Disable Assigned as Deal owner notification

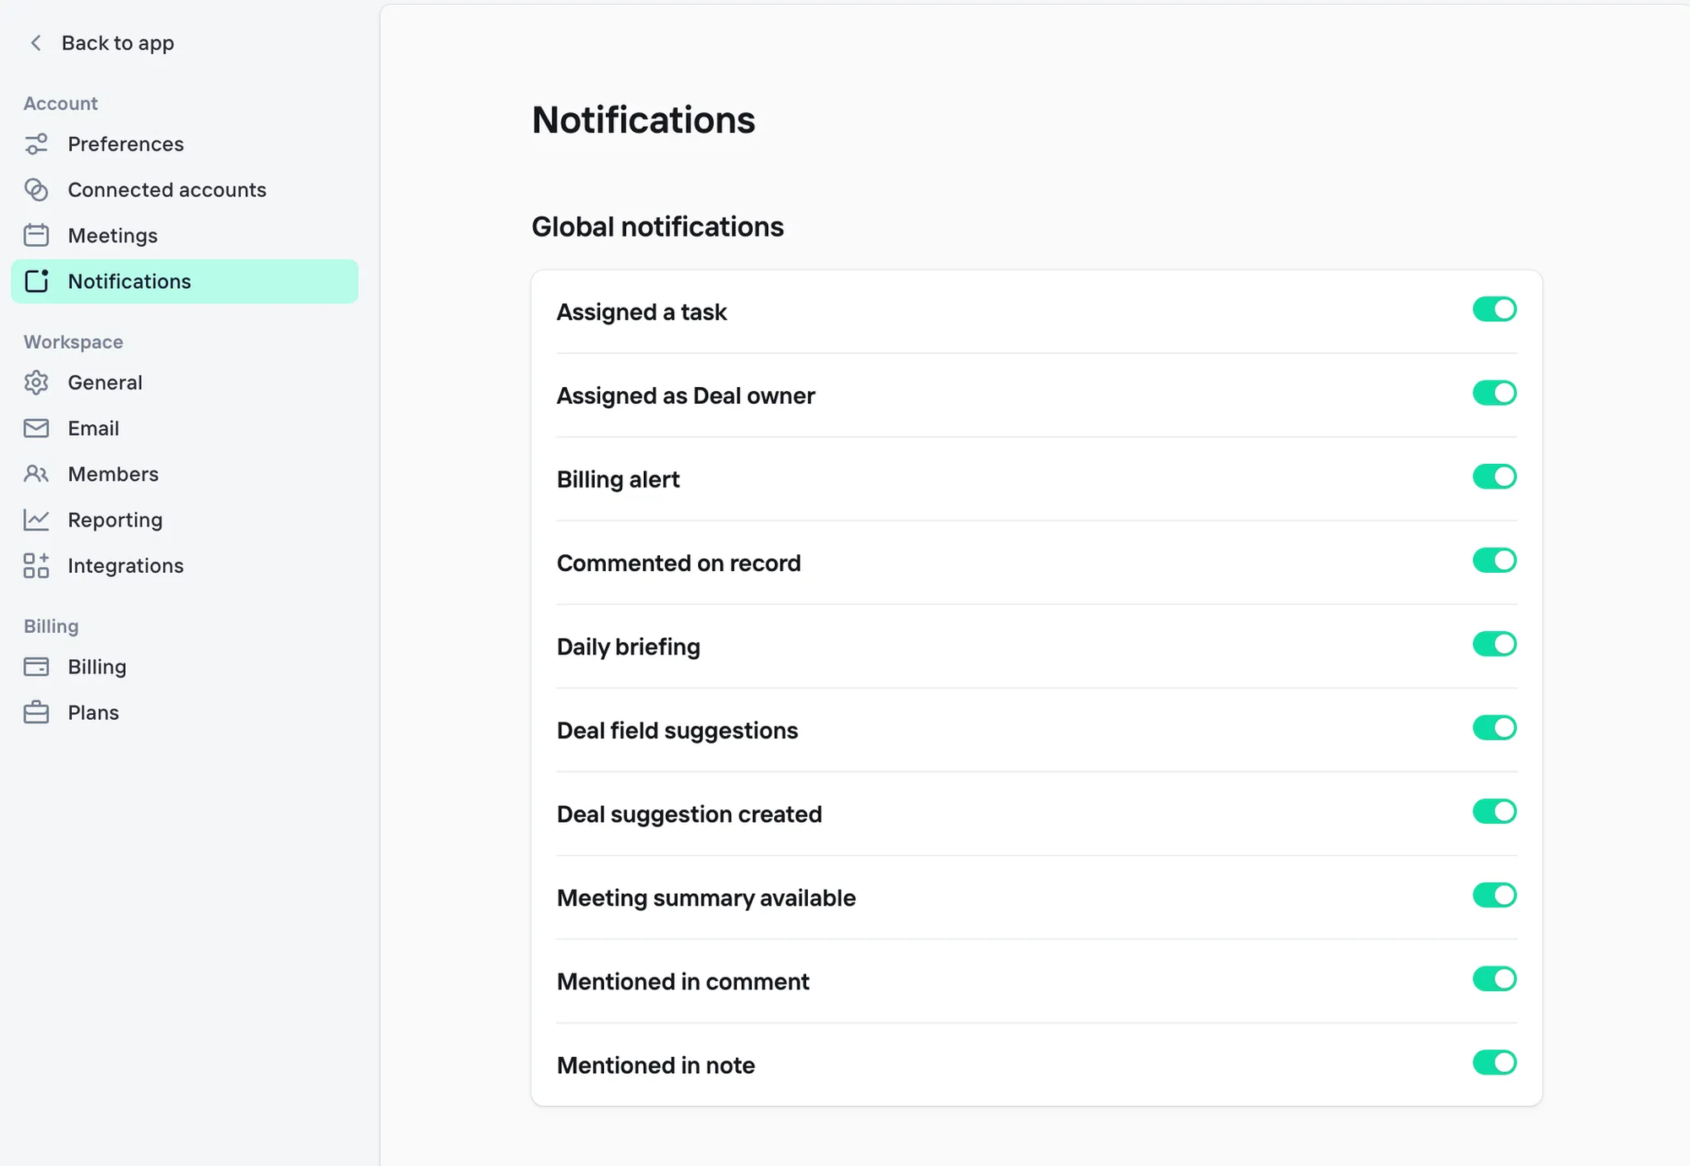1494,393
